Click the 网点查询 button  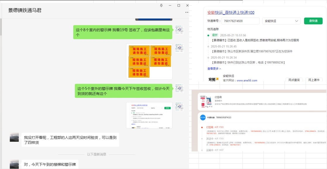[x=294, y=80]
